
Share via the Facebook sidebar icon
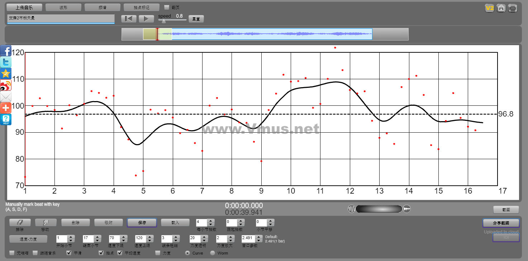pos(6,51)
